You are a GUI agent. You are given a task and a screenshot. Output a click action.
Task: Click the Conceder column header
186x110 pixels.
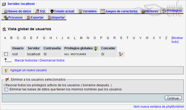tap(108, 48)
